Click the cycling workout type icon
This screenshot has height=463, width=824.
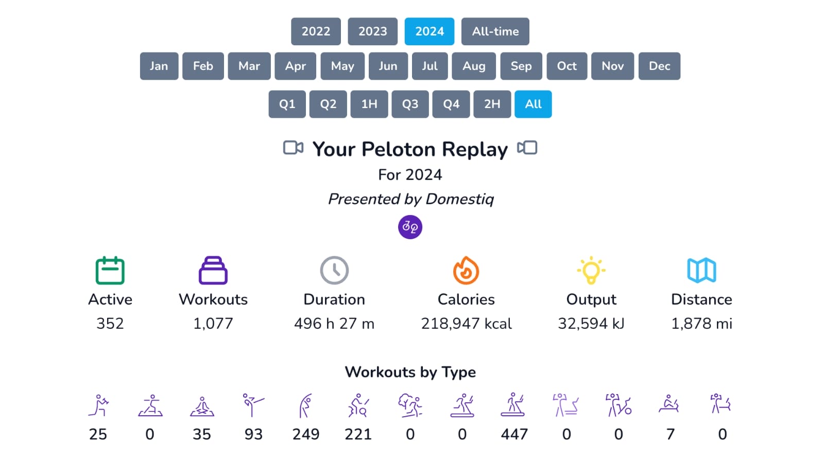point(358,405)
